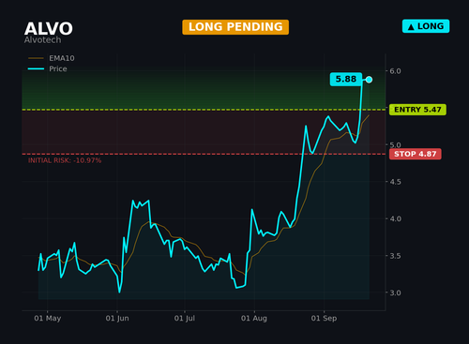Click the 4.0 price axis label
The height and width of the screenshot is (344, 469).
pyautogui.click(x=395, y=218)
